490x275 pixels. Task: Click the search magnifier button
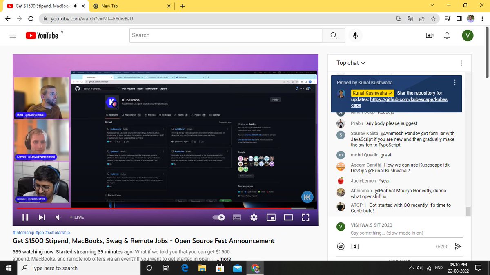(334, 35)
